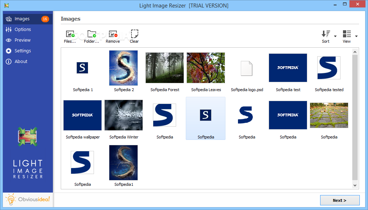Expand the View dropdown arrow
The width and height of the screenshot is (368, 210).
356,36
